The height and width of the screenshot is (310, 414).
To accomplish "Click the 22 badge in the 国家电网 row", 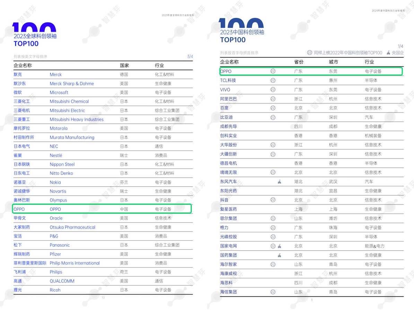I will (x=273, y=246).
